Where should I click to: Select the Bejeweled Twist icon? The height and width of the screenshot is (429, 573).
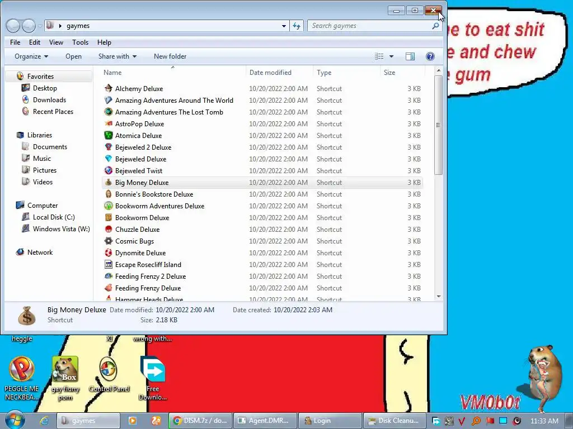click(x=108, y=170)
